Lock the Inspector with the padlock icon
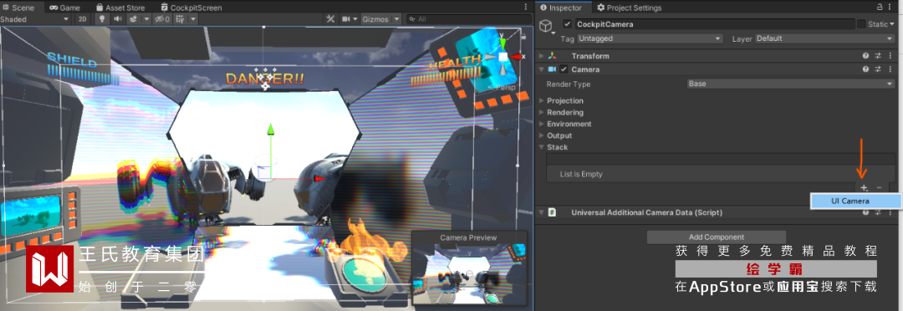The width and height of the screenshot is (903, 311). pyautogui.click(x=880, y=8)
